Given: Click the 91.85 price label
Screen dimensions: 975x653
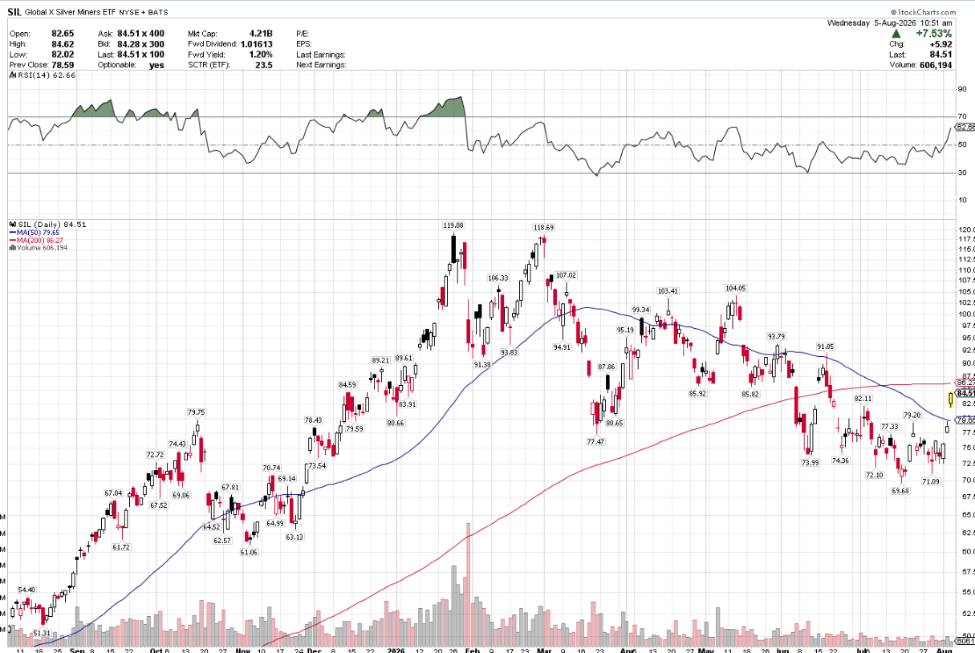Looking at the screenshot, I should pos(826,346).
